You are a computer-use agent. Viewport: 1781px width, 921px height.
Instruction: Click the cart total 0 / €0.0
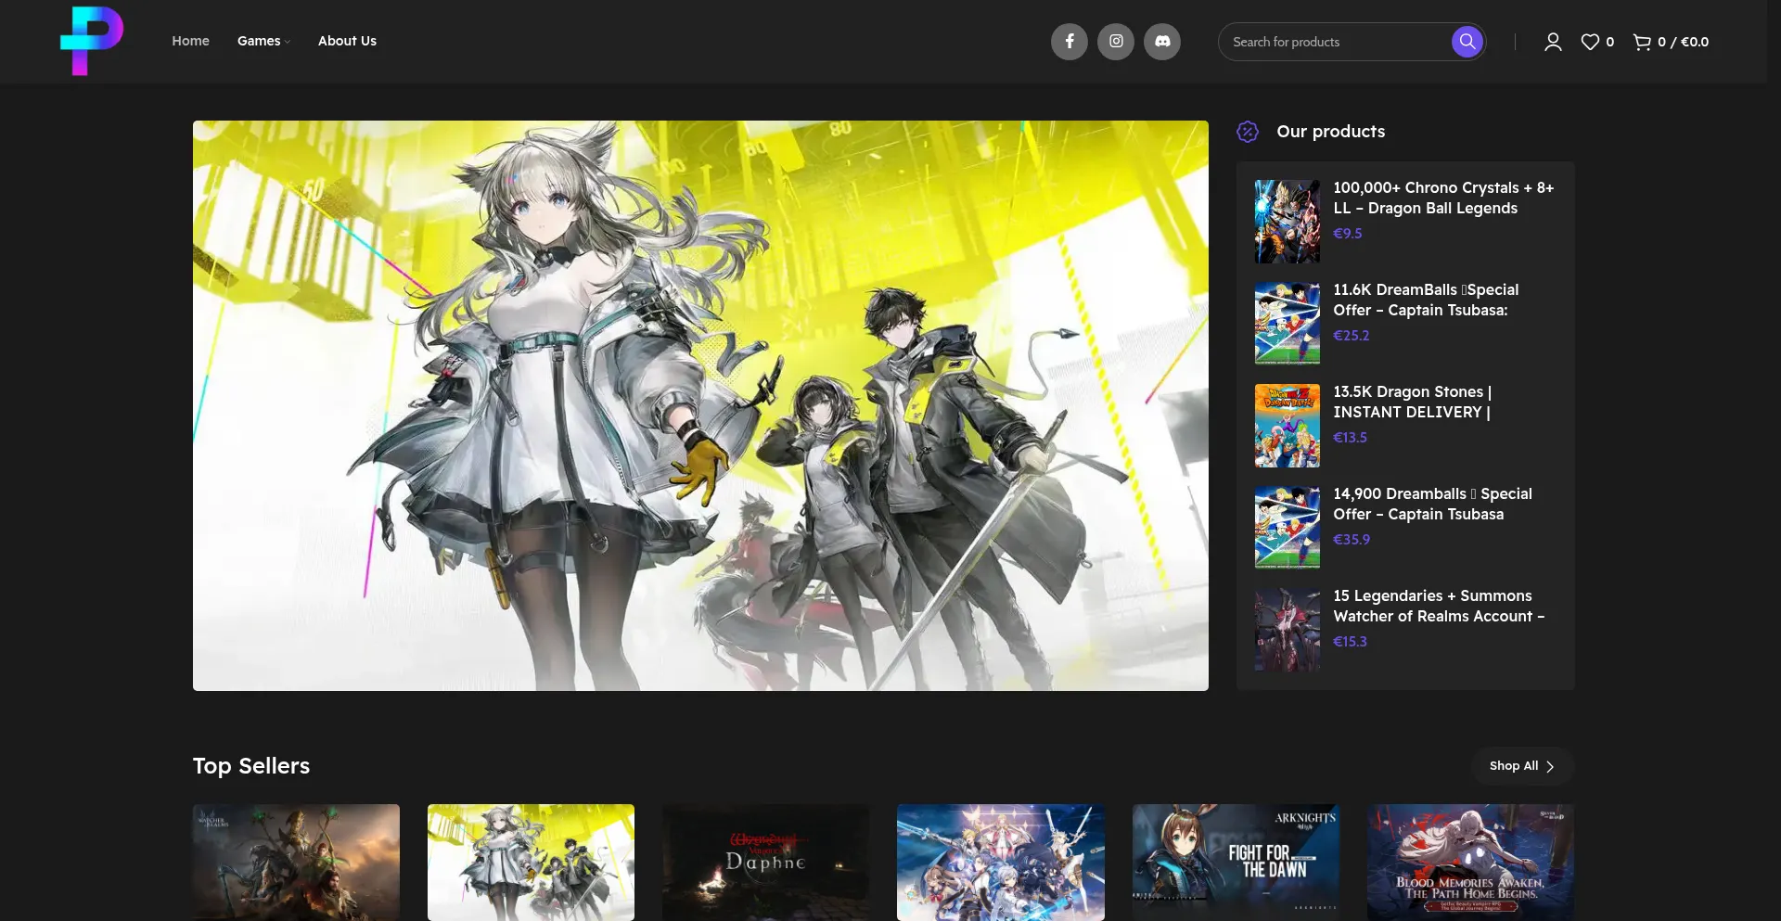(1683, 42)
